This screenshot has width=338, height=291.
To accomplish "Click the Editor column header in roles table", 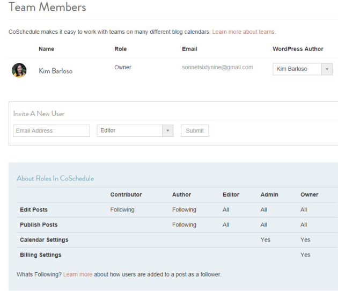I will click(231, 194).
